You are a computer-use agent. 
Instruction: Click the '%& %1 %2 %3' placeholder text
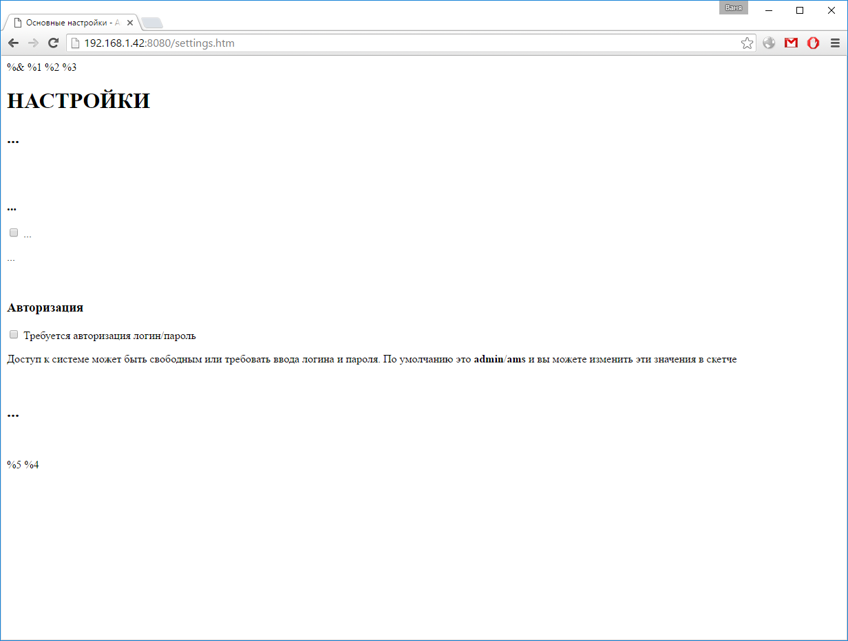pyautogui.click(x=42, y=67)
